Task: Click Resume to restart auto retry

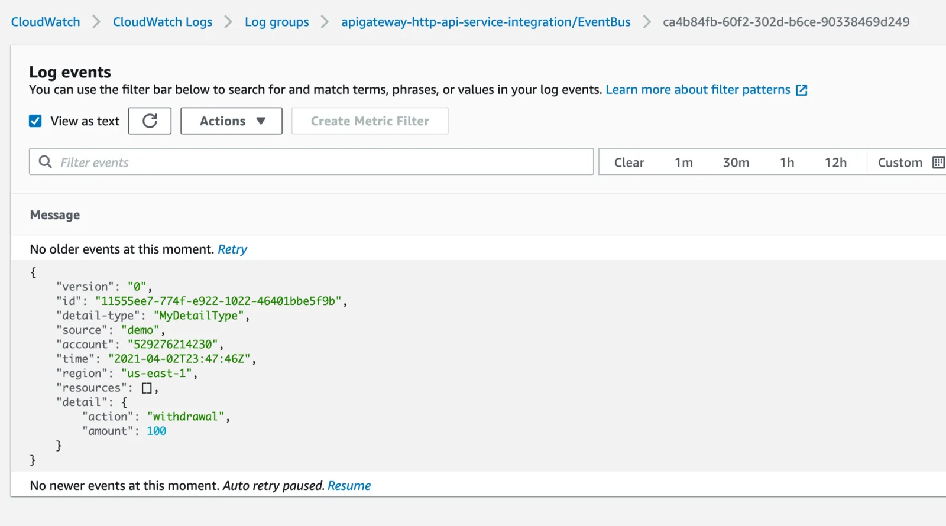Action: point(349,486)
